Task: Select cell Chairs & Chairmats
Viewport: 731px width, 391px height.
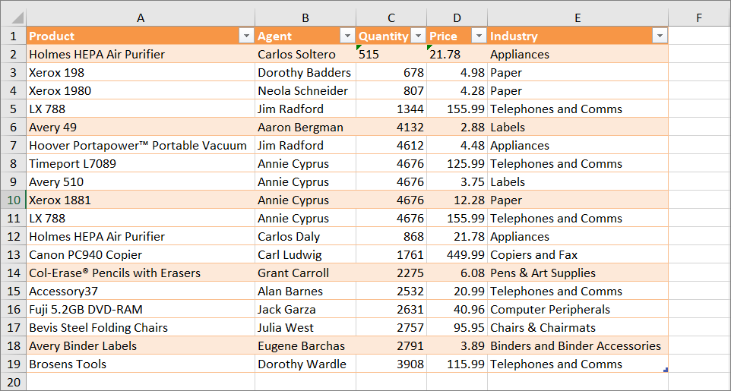Action: point(578,327)
